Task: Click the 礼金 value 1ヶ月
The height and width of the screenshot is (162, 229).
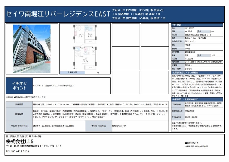Action: pos(213,55)
